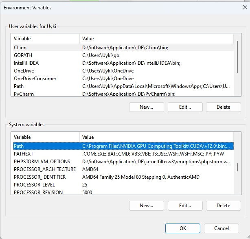The height and width of the screenshot is (239, 250).
Task: Click the ja-netfilter.v3 vmoptions value cell
Action: pyautogui.click(x=156, y=162)
